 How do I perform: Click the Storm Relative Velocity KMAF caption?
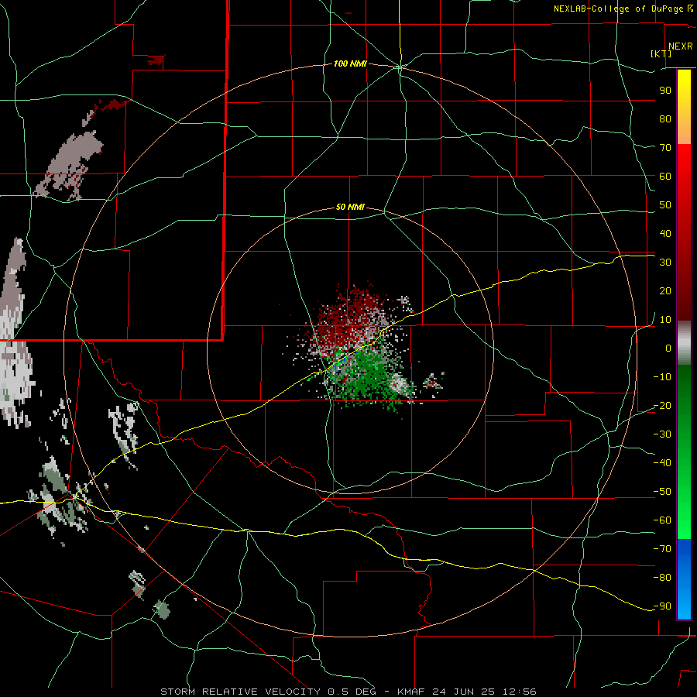tap(348, 692)
